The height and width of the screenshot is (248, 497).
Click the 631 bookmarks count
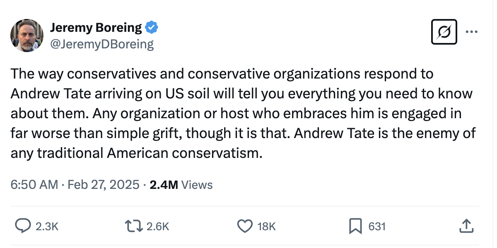(x=376, y=227)
